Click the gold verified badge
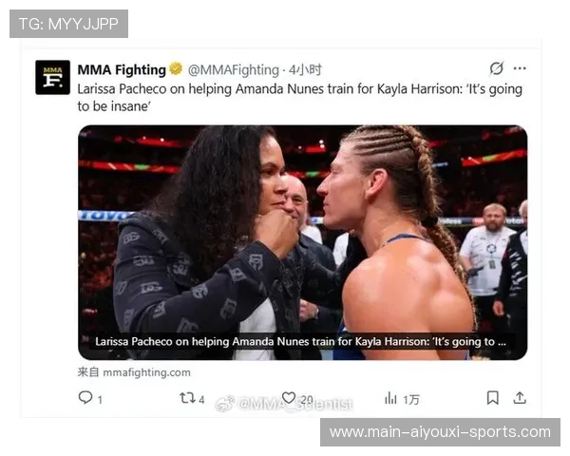Image resolution: width=570 pixels, height=456 pixels. pos(176,68)
